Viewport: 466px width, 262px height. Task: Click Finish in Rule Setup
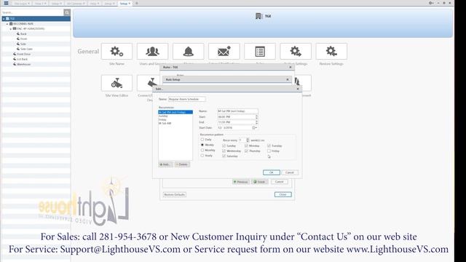(x=259, y=182)
